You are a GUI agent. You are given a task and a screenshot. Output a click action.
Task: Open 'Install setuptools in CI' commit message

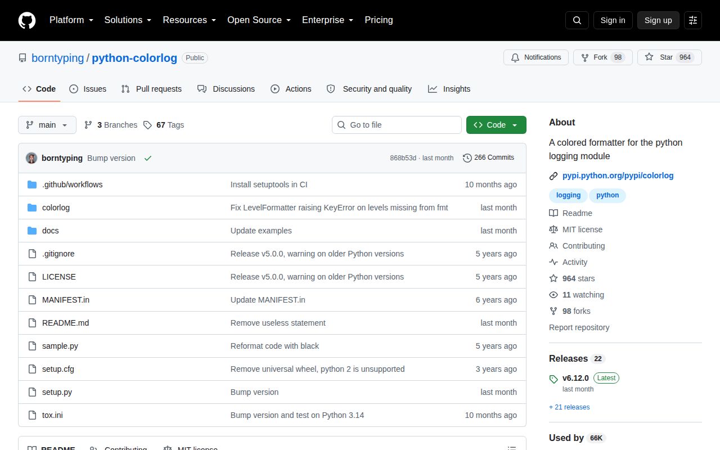[269, 184]
